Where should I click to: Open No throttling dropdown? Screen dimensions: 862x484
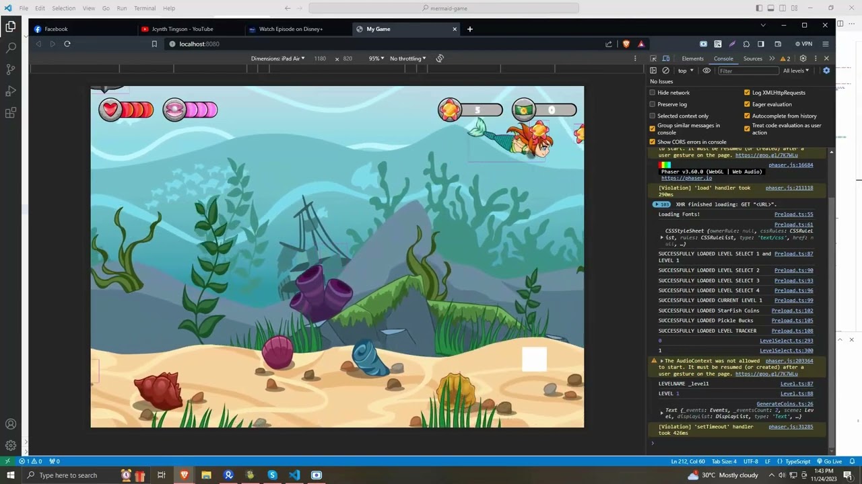407,58
